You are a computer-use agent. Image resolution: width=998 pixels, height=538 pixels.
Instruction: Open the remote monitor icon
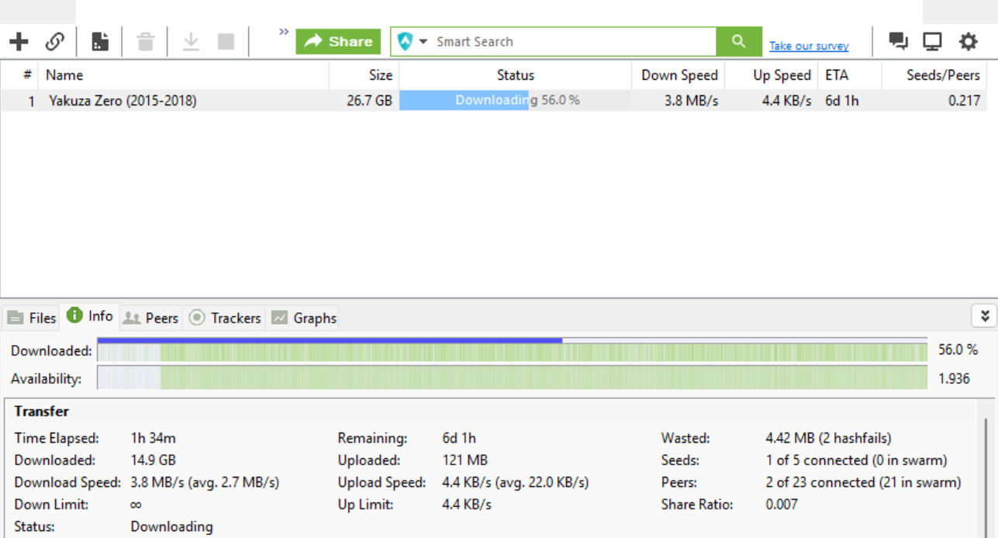click(x=932, y=42)
